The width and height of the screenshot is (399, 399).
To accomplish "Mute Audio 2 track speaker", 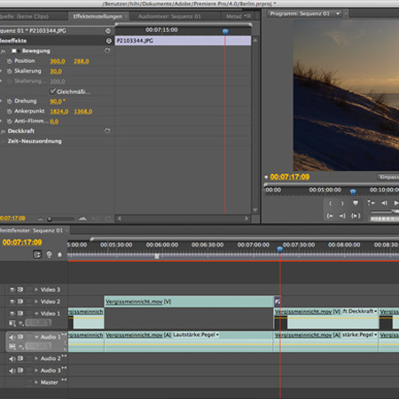I will tap(12, 358).
